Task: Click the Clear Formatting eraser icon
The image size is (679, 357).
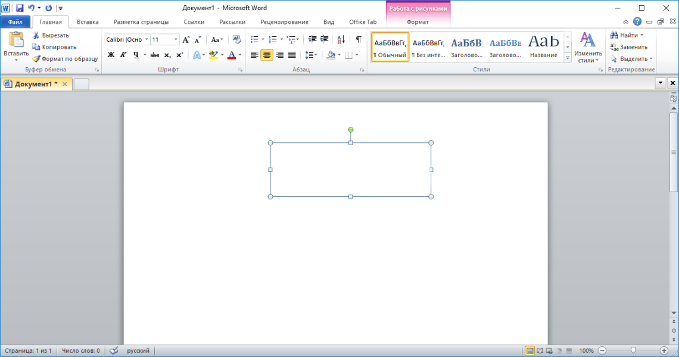Action: pos(236,39)
